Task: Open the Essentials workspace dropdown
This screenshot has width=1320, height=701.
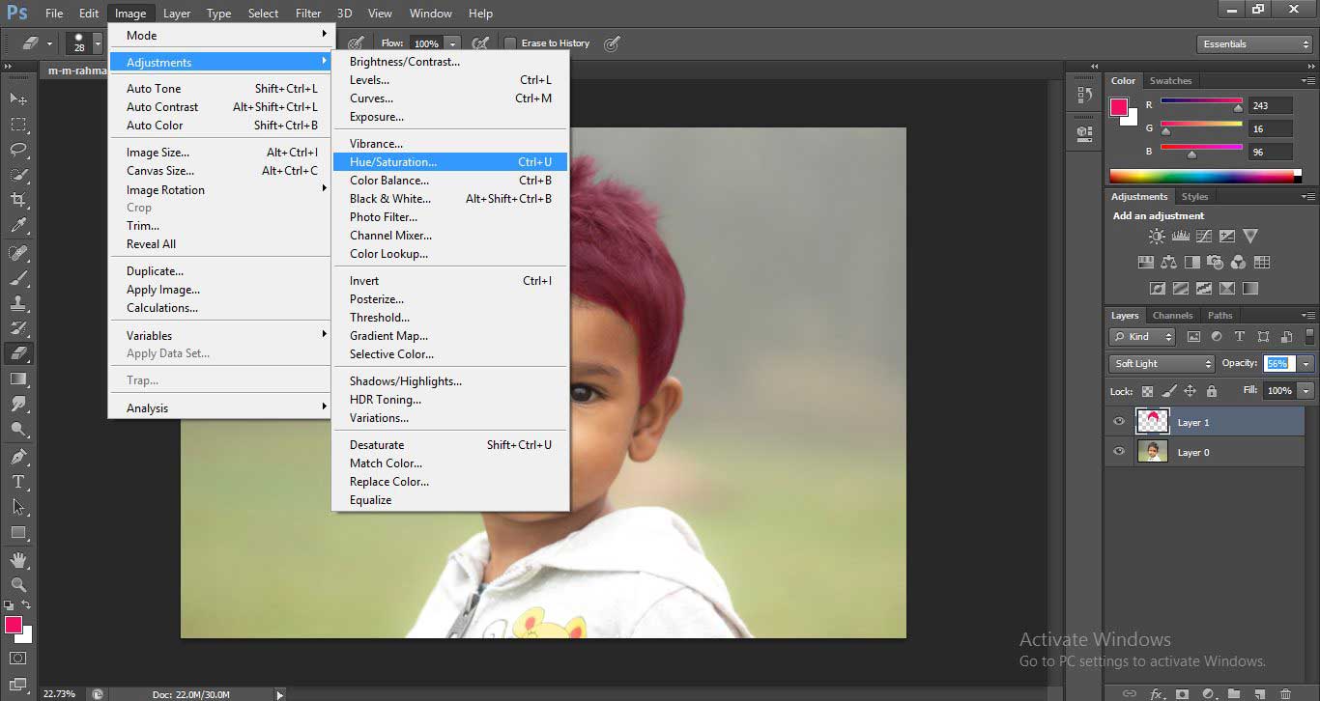Action: click(1253, 43)
